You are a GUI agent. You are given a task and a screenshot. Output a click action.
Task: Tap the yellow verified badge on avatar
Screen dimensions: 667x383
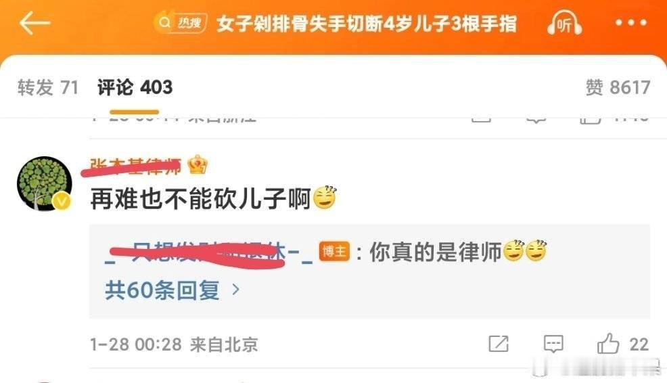click(62, 201)
